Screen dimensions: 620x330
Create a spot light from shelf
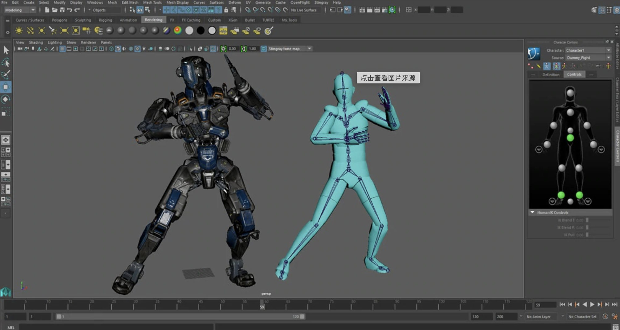pos(53,31)
